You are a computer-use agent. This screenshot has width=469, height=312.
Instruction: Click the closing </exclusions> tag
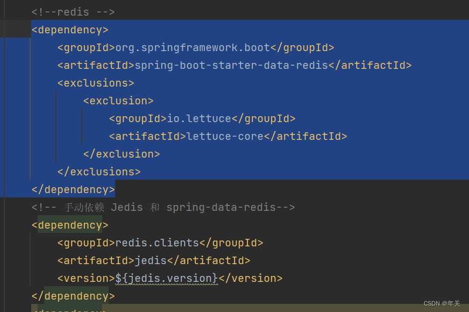coord(99,172)
